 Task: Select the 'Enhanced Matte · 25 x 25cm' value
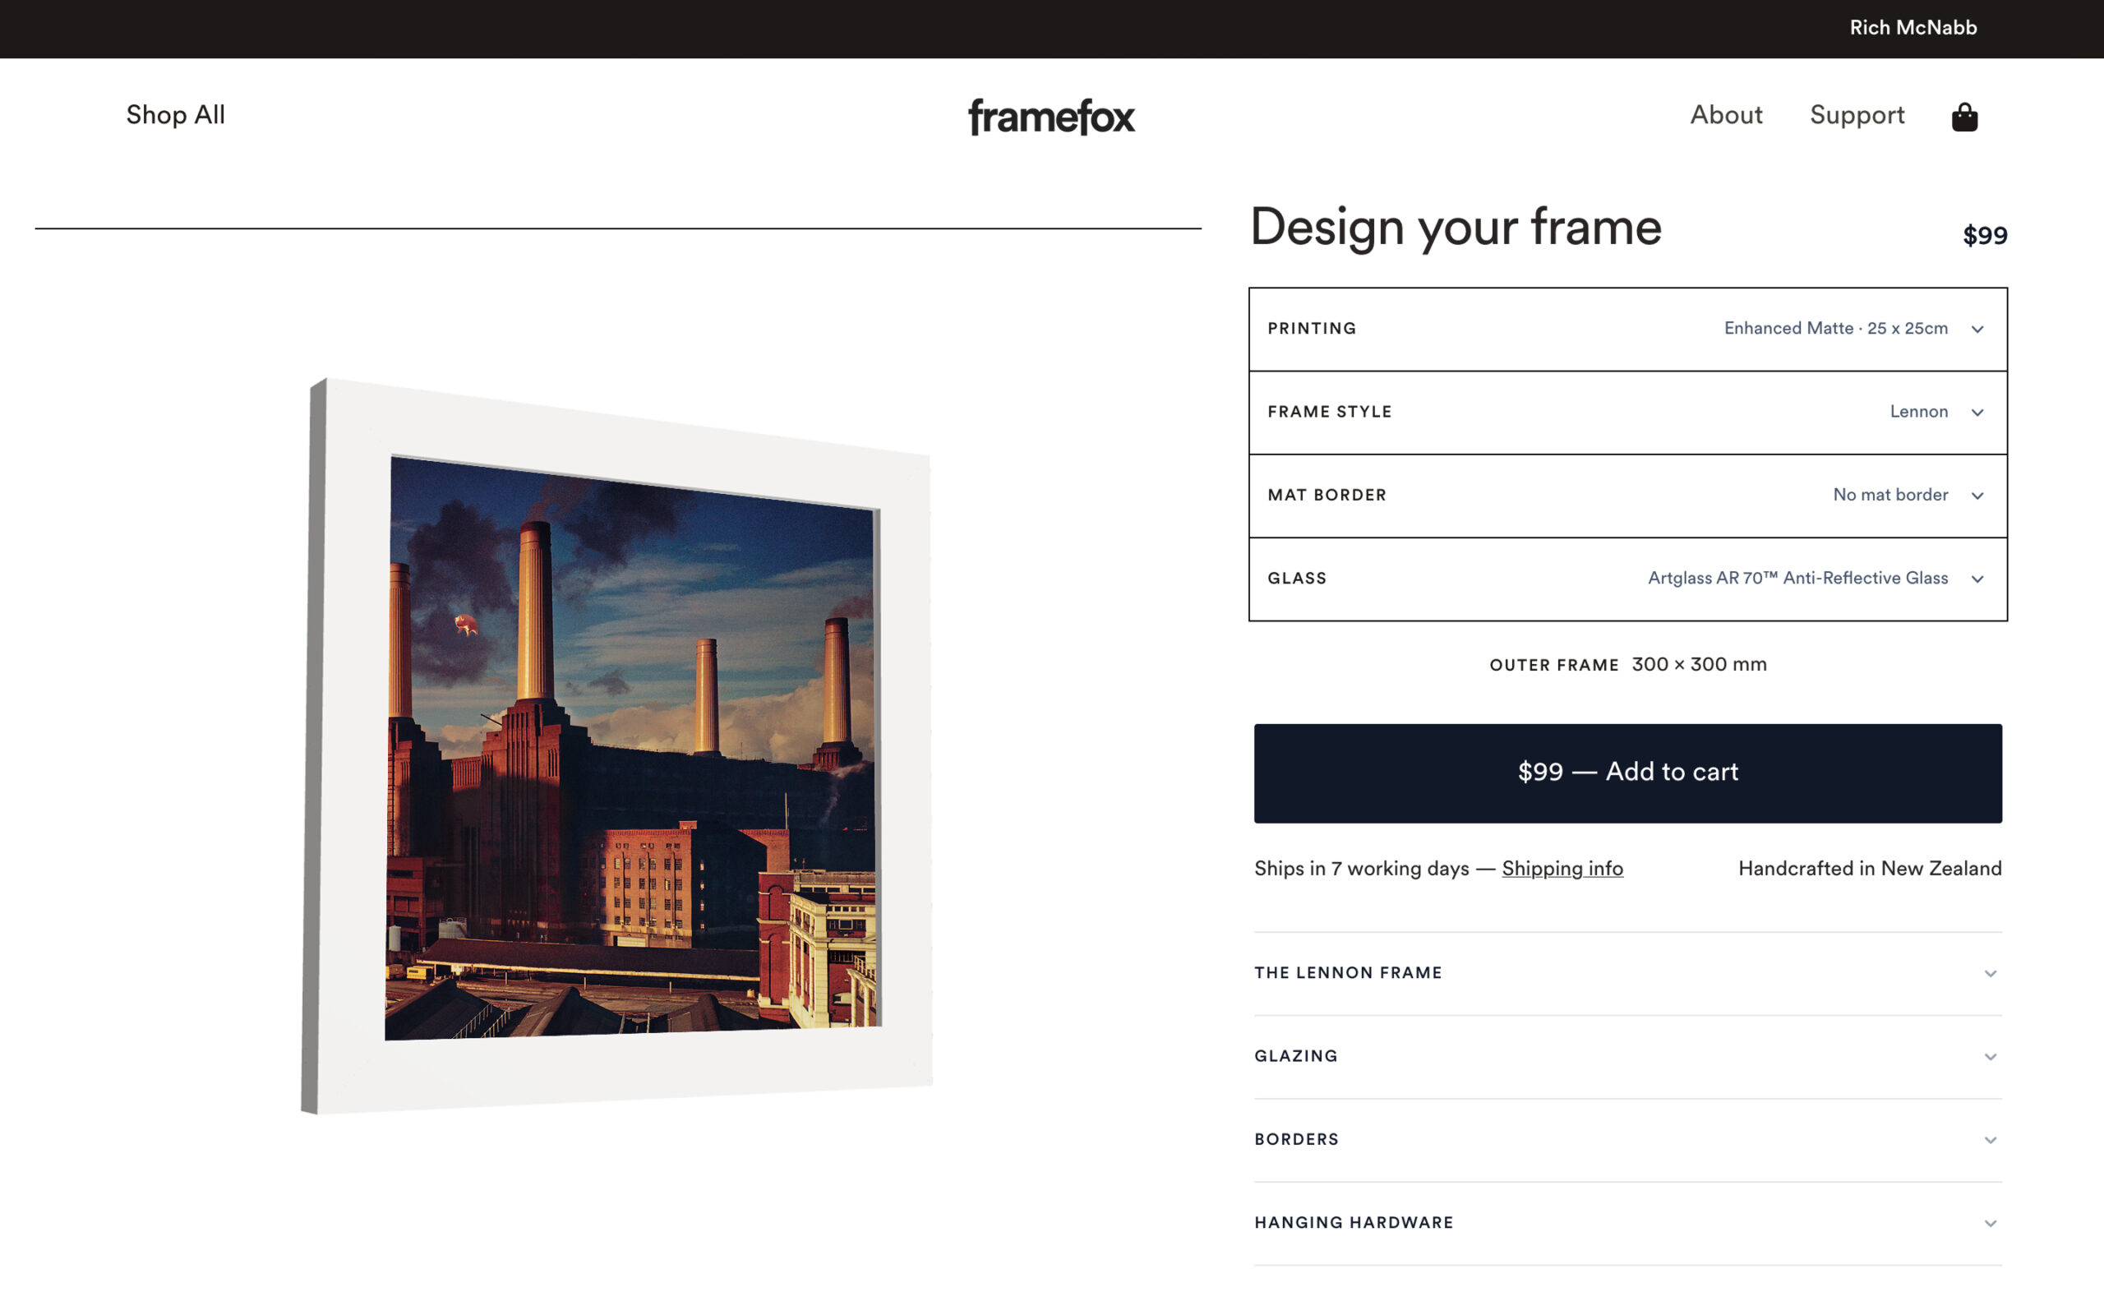click(1835, 329)
